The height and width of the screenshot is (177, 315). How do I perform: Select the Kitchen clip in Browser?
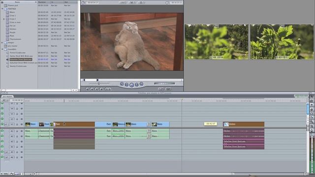[x=13, y=29]
